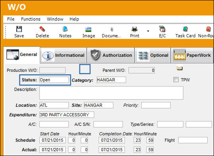Click the Actual completion date field

pos(112,150)
